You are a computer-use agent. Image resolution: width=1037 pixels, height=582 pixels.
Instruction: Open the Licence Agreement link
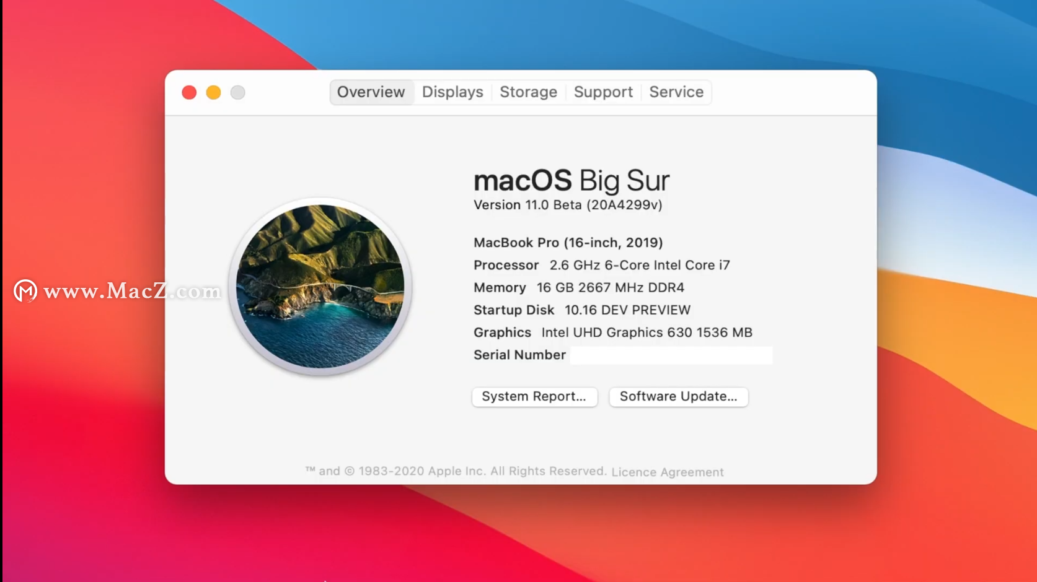(667, 472)
